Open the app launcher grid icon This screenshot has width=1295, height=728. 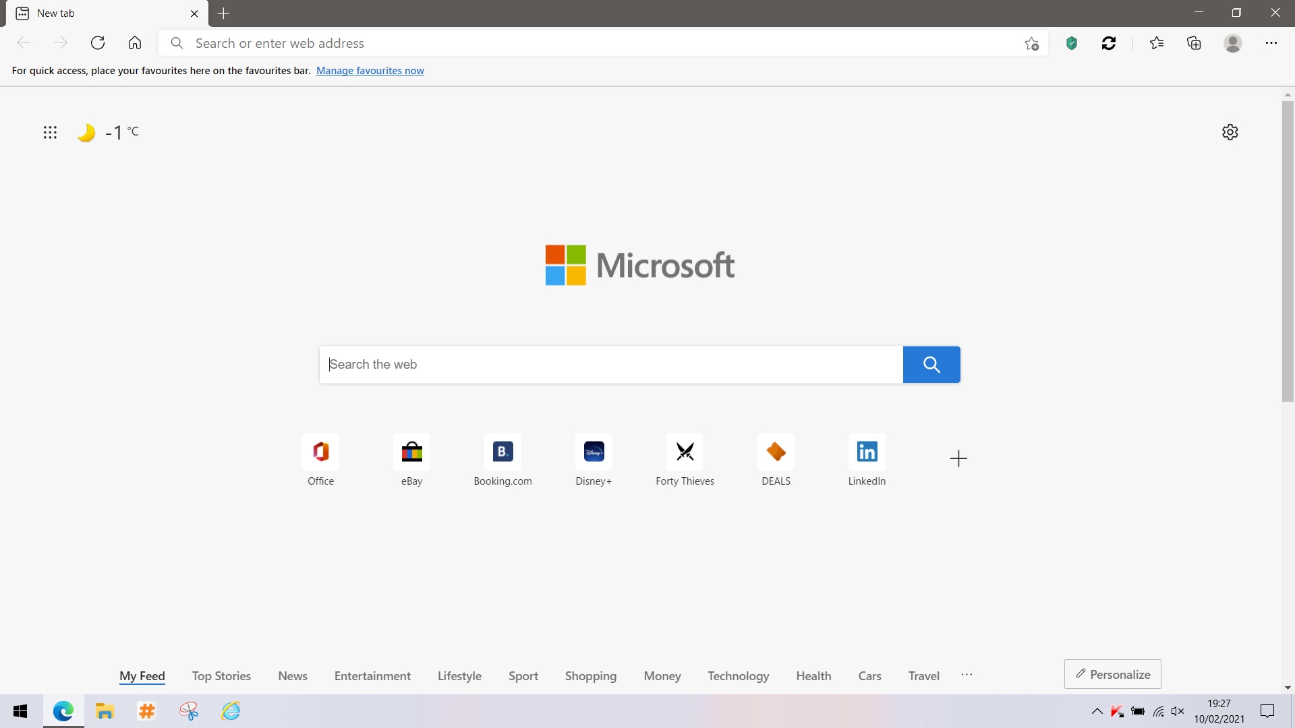coord(50,132)
